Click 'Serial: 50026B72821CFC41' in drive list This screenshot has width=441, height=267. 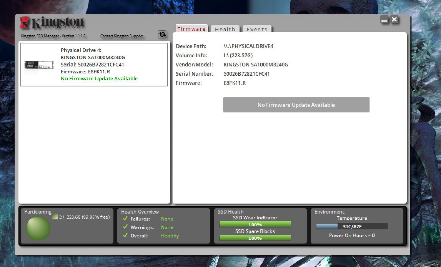pyautogui.click(x=92, y=65)
